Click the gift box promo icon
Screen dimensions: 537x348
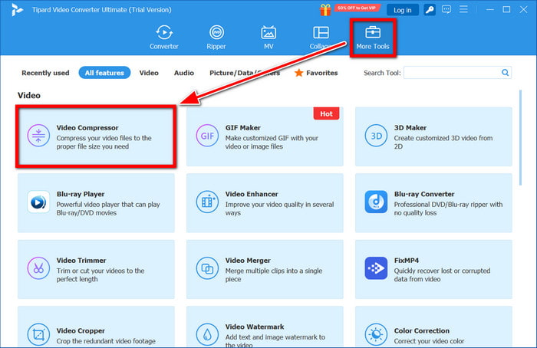(x=325, y=10)
